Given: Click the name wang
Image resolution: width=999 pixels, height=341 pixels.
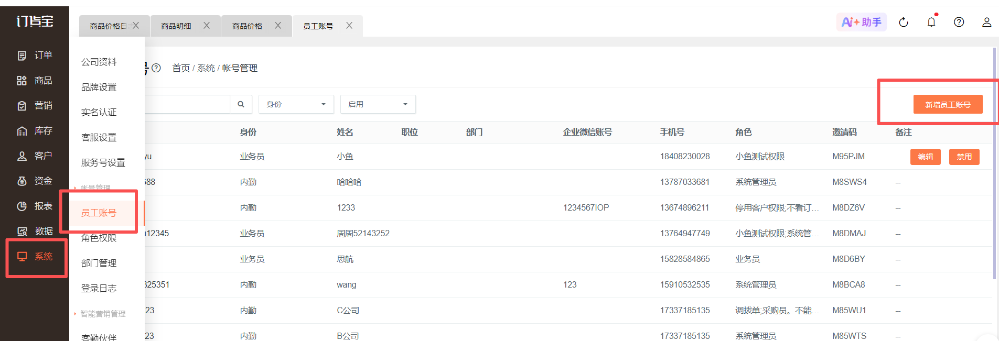Looking at the screenshot, I should [347, 285].
